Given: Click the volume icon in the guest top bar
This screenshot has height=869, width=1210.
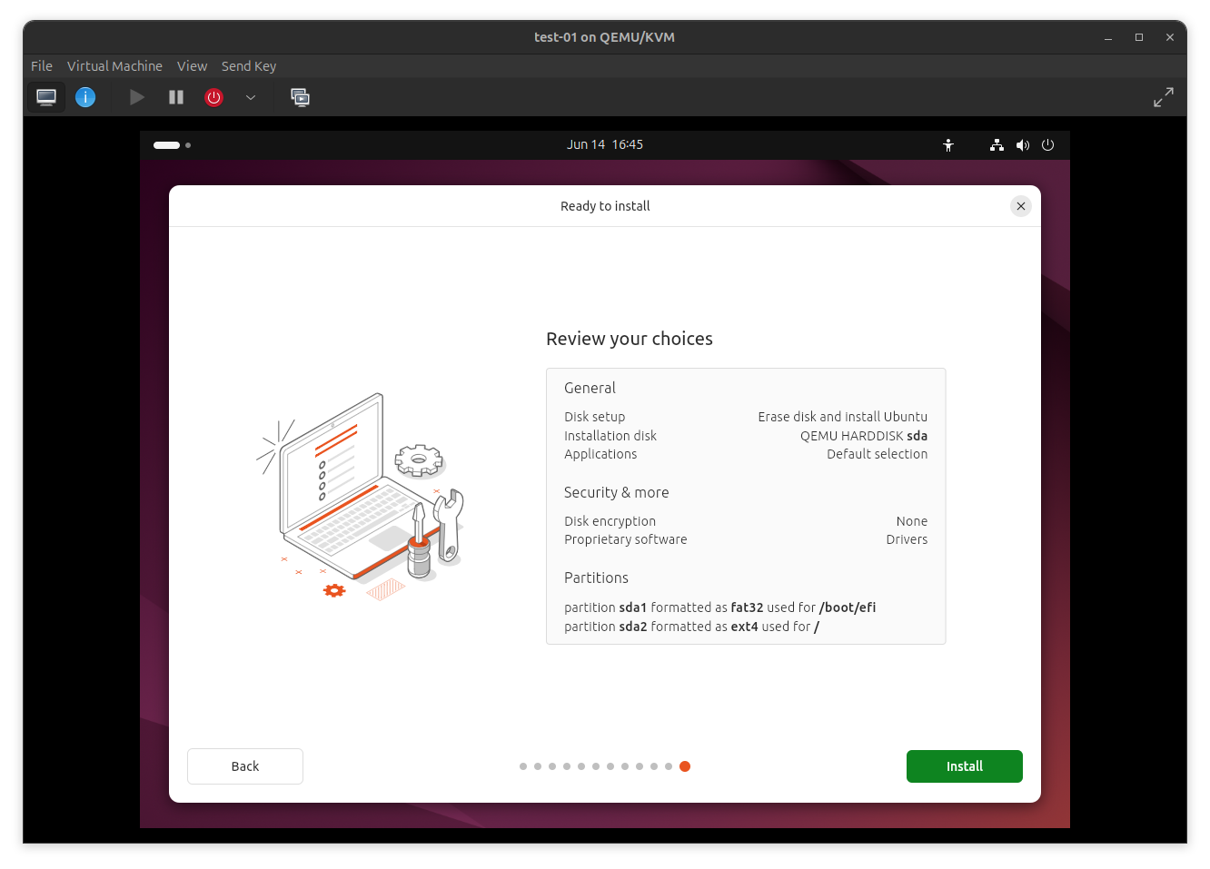Looking at the screenshot, I should click(1022, 144).
